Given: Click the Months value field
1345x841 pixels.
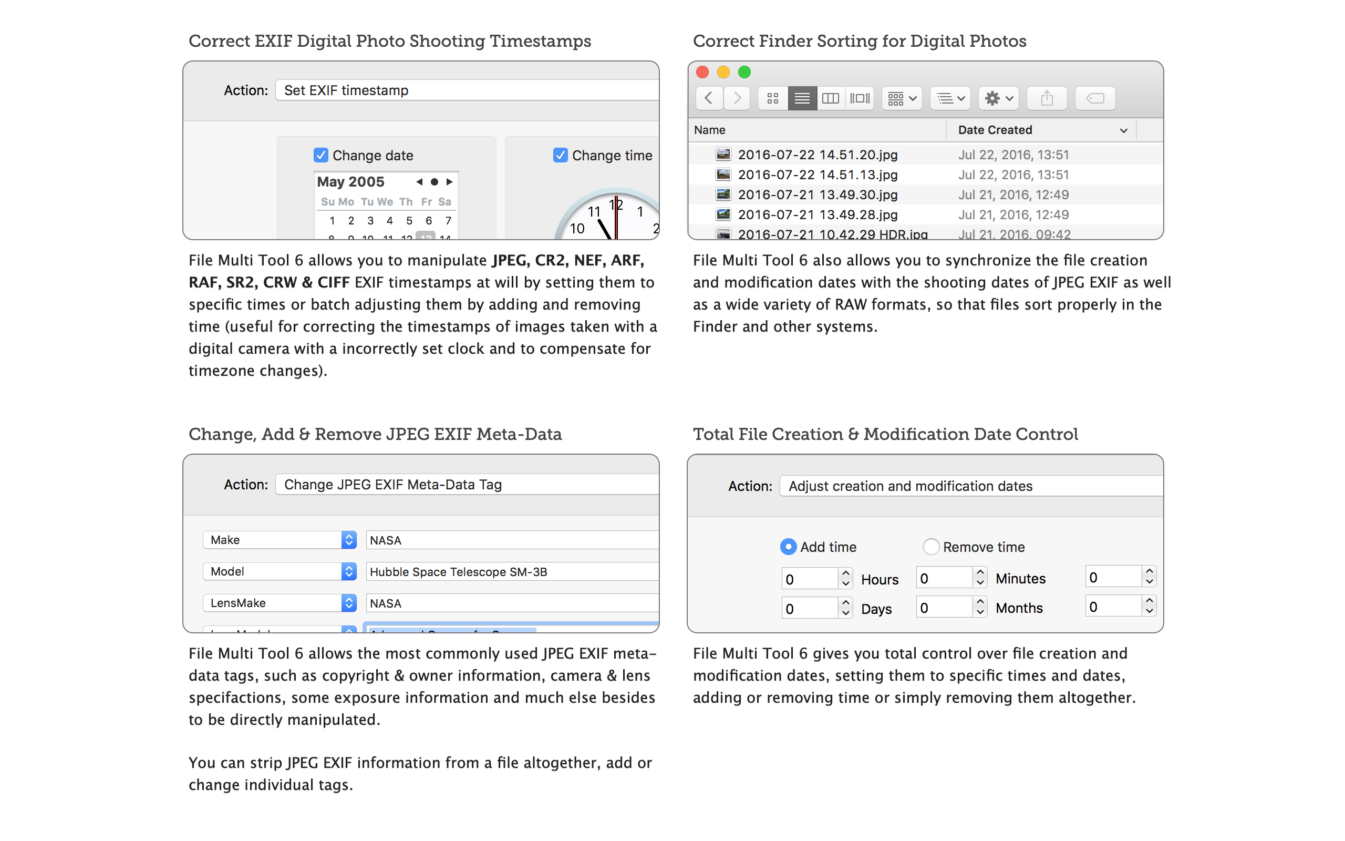Looking at the screenshot, I should [x=944, y=608].
